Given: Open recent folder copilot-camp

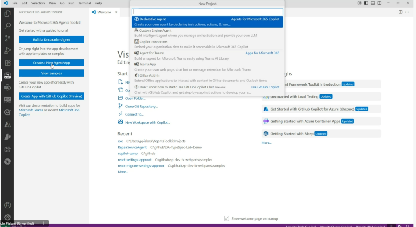Looking at the screenshot, I should 128,154.
